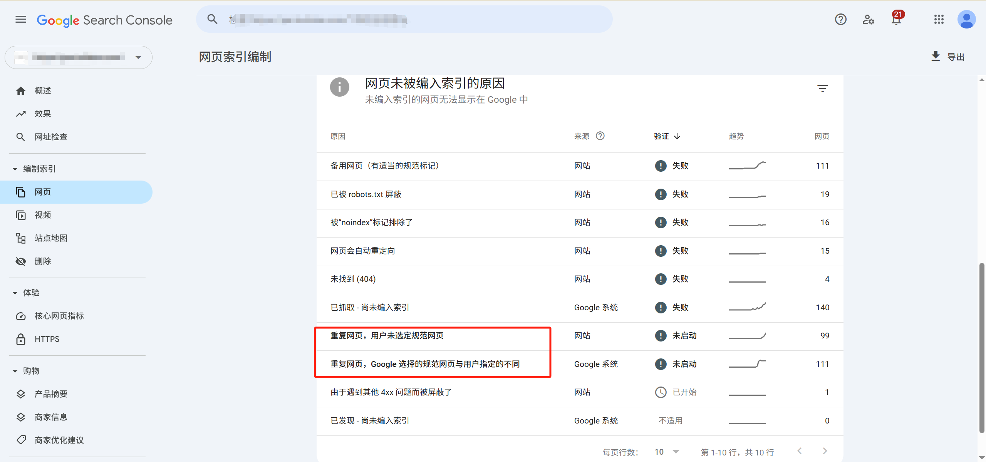Image resolution: width=986 pixels, height=462 pixels.
Task: Open the account profile avatar
Action: click(966, 19)
